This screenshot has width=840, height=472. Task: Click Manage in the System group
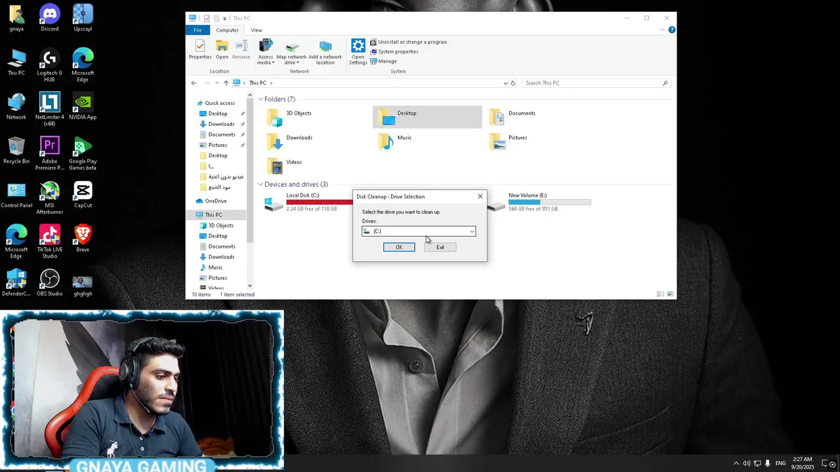[383, 61]
